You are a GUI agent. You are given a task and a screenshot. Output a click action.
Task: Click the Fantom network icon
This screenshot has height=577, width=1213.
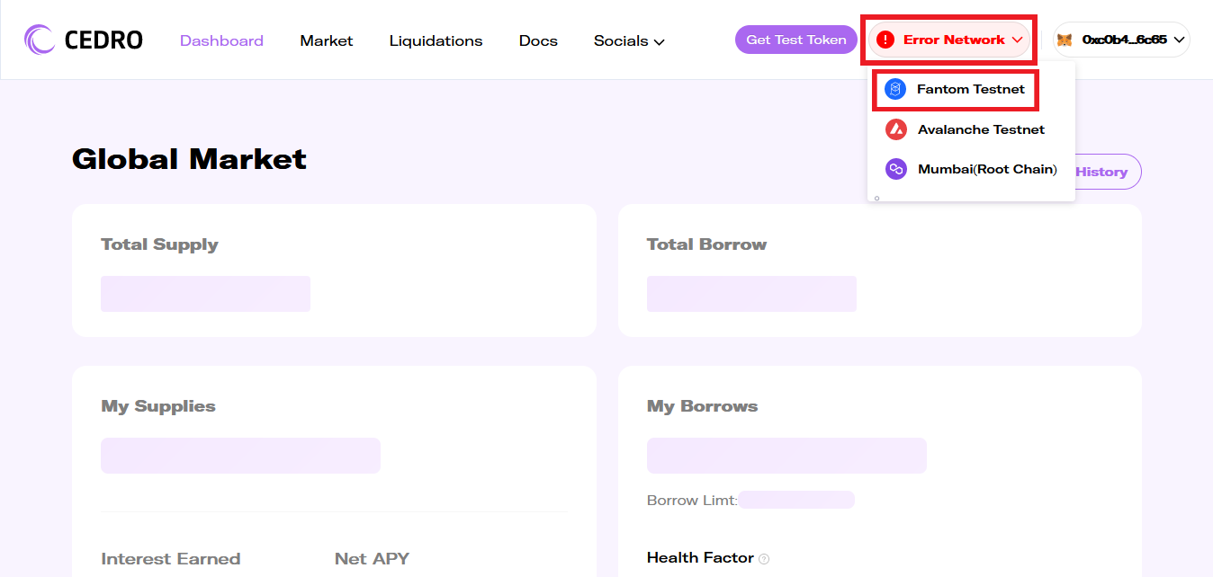(894, 89)
